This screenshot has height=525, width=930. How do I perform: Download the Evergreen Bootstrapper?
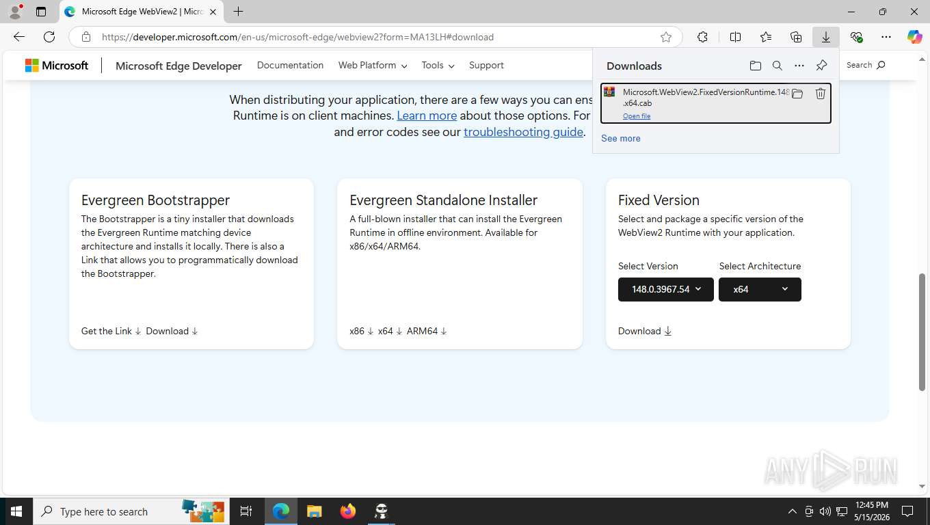click(172, 331)
